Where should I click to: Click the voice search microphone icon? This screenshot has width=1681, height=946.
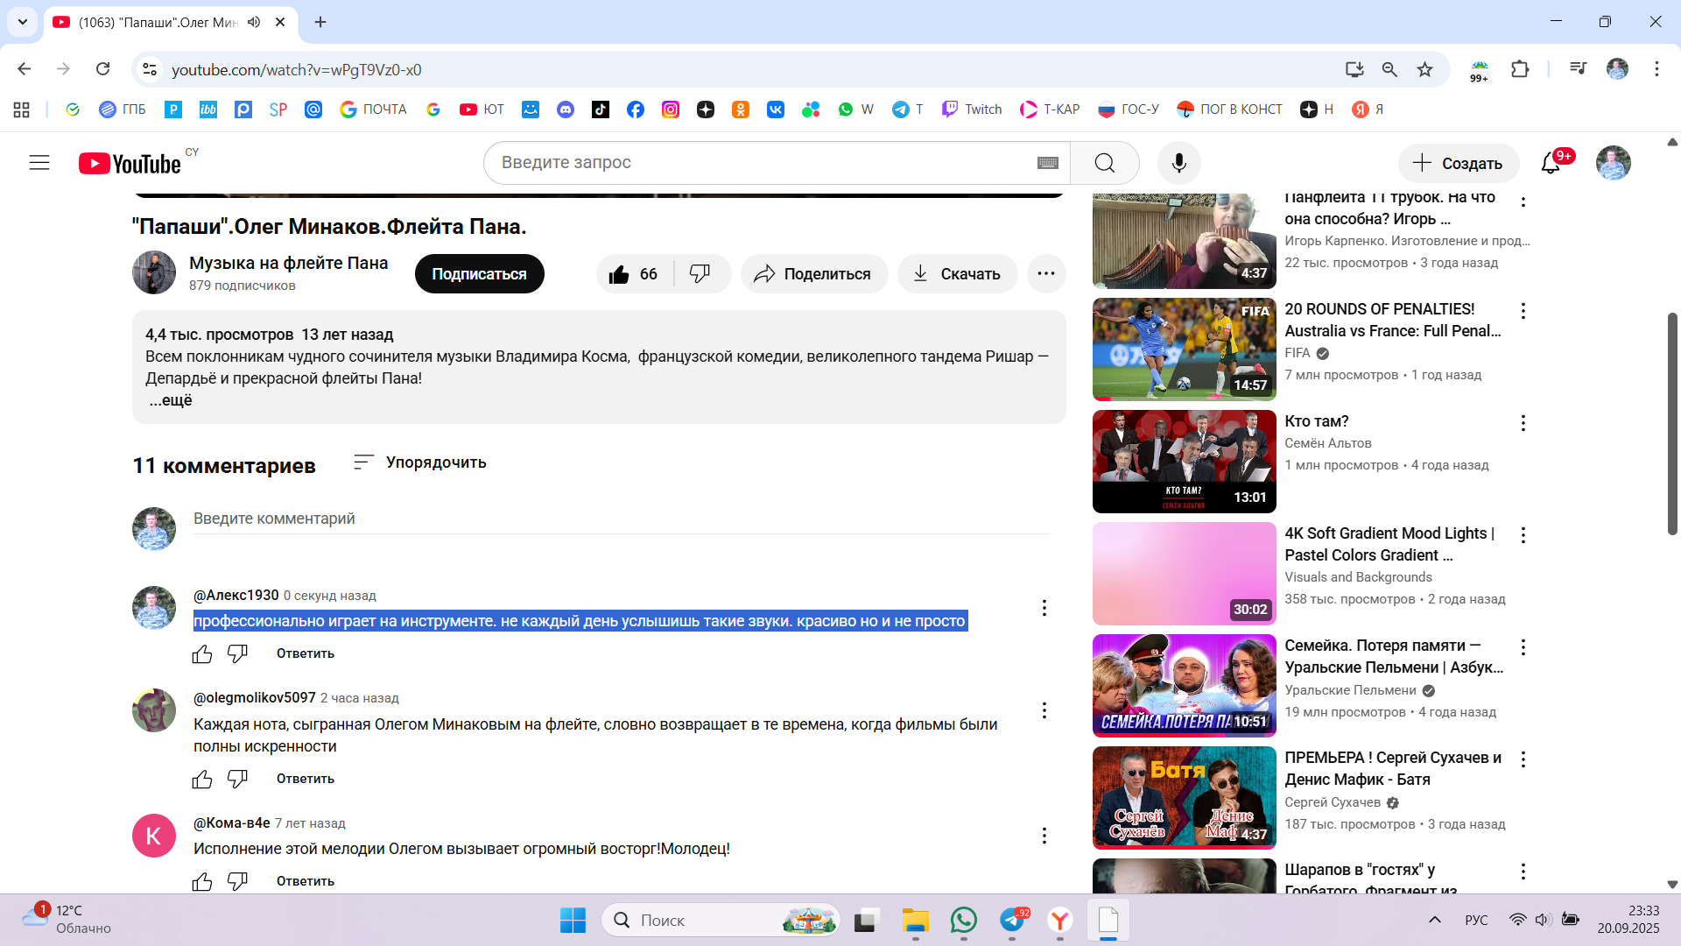click(1178, 163)
